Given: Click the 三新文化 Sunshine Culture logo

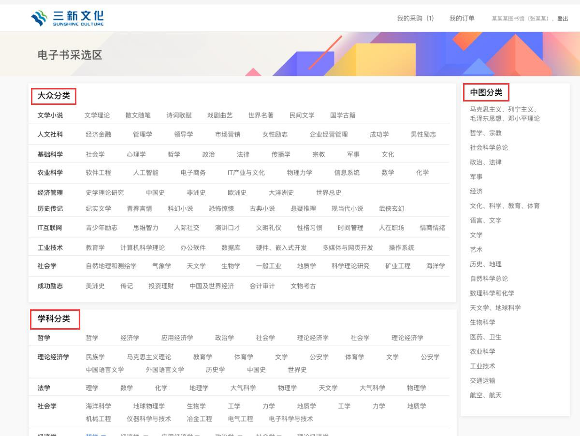Looking at the screenshot, I should tap(67, 18).
